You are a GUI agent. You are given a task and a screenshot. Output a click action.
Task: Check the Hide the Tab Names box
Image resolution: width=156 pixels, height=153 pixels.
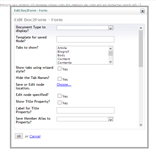[59, 79]
